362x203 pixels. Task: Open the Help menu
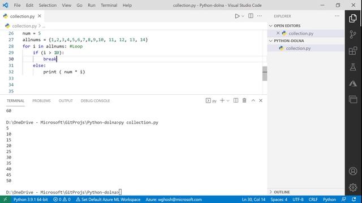(x=127, y=5)
